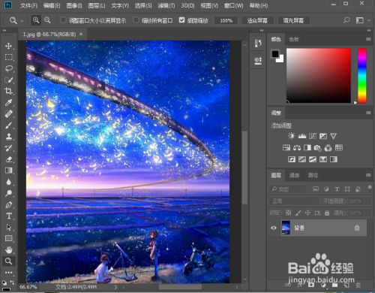Click the 100% zoom button

226,20
